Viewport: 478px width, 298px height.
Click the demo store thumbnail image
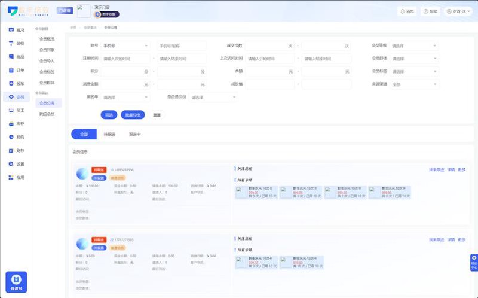(x=84, y=11)
